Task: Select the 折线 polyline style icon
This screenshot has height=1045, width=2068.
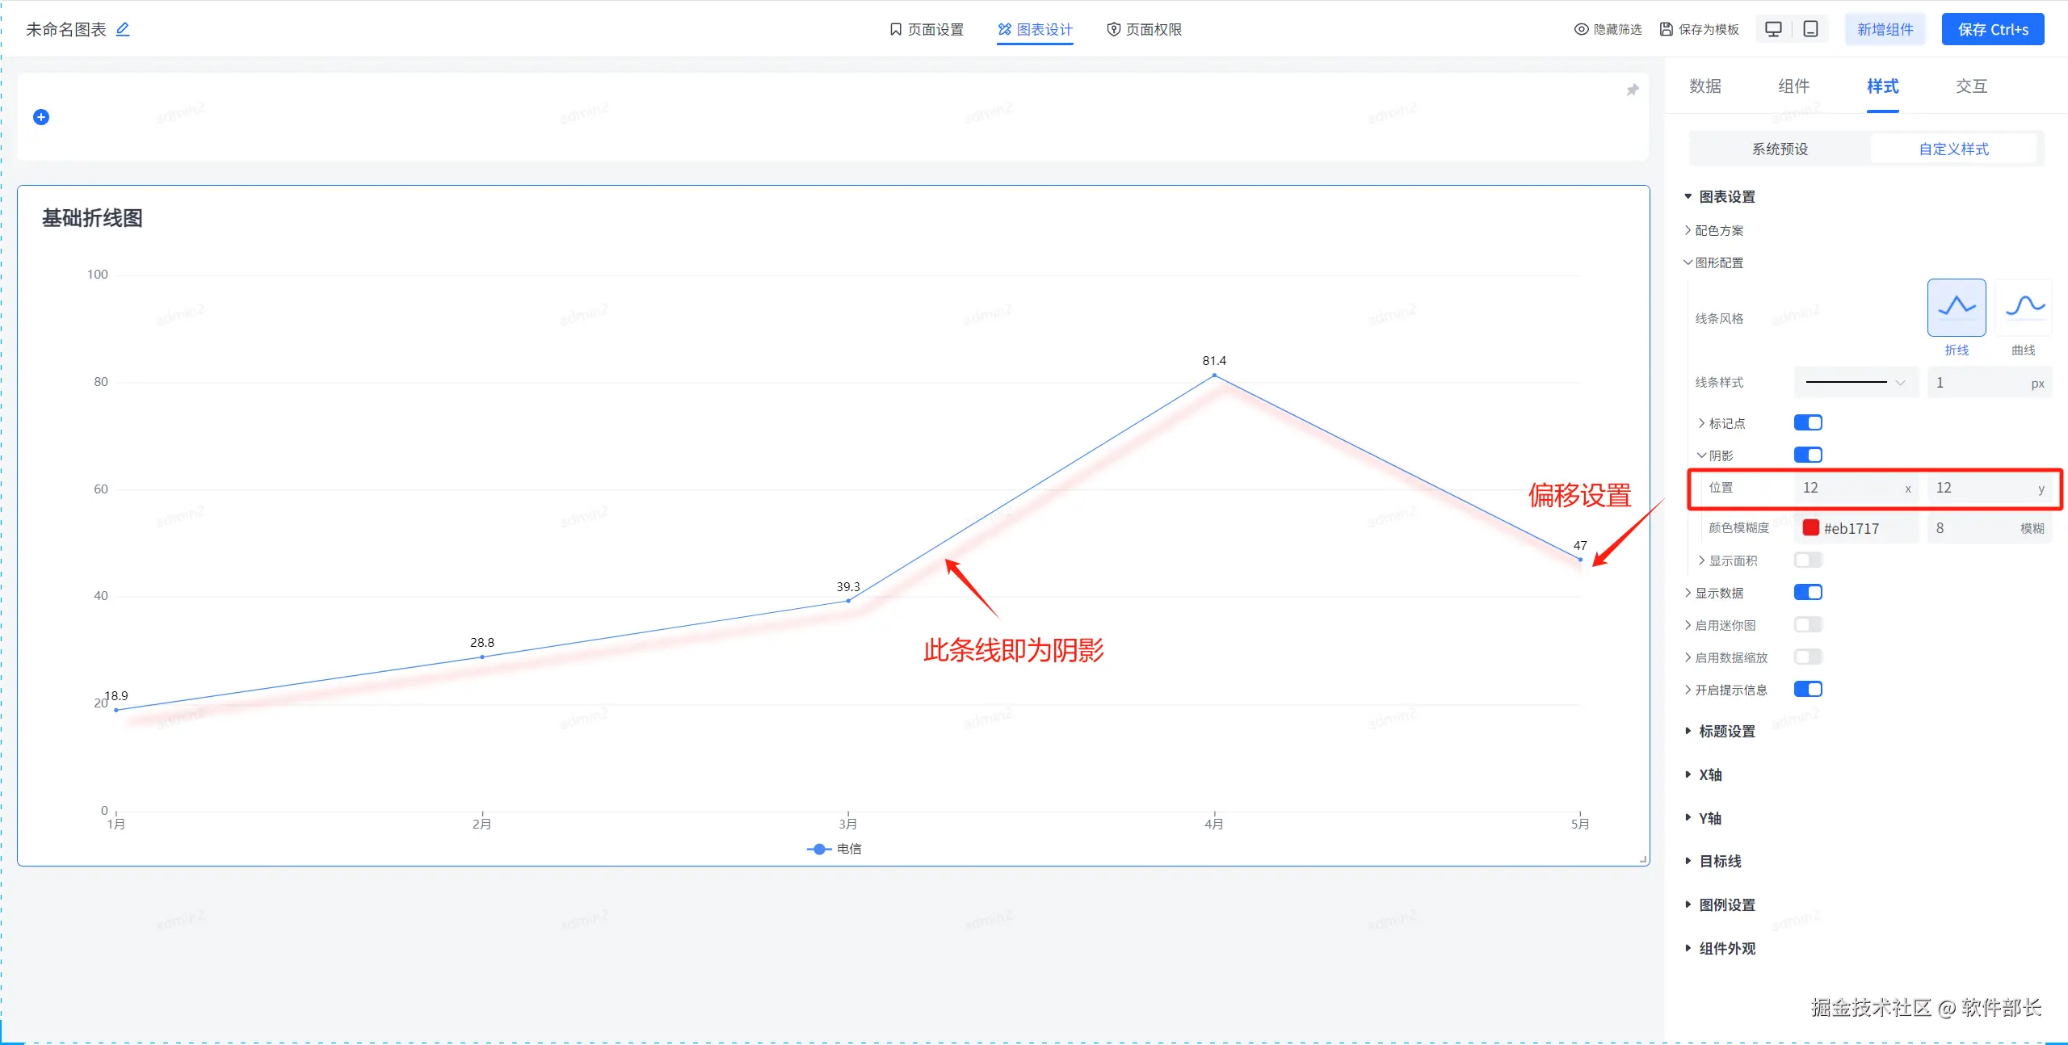Action: [1956, 308]
